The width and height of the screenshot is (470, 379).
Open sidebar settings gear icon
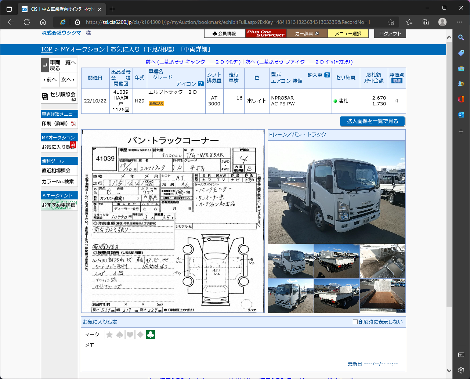pos(461,370)
